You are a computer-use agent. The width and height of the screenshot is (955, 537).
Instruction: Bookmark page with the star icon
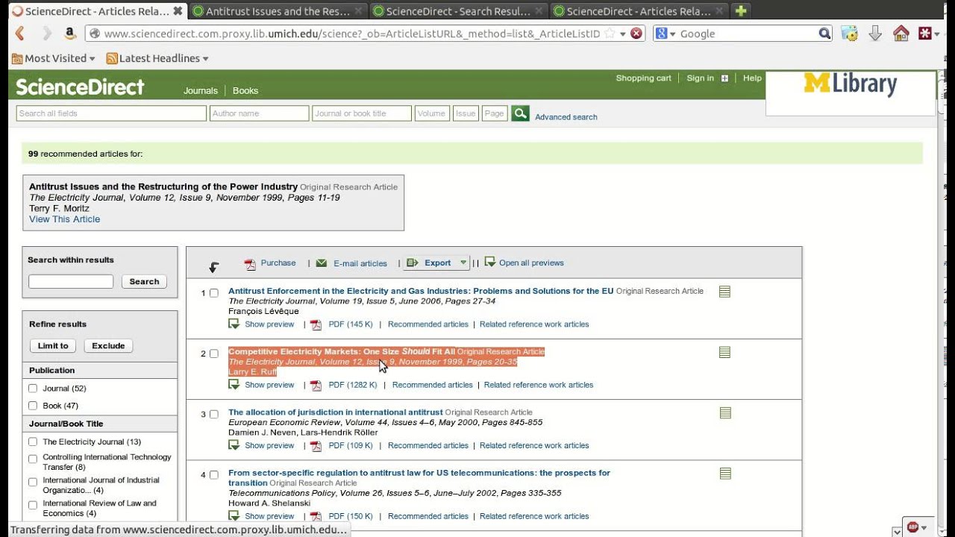tap(610, 34)
